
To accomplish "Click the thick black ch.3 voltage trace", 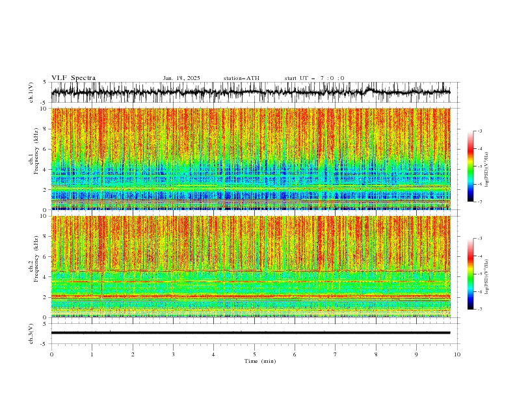I will tap(250, 333).
